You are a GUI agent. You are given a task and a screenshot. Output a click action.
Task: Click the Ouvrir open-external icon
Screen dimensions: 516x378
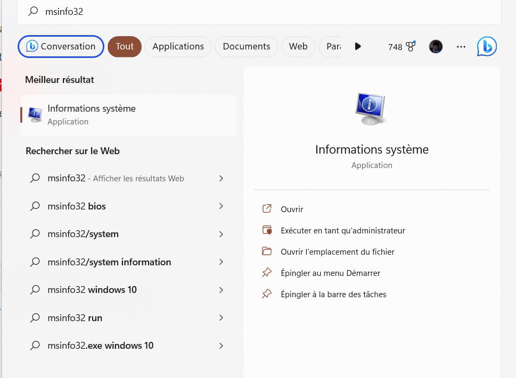coord(267,208)
